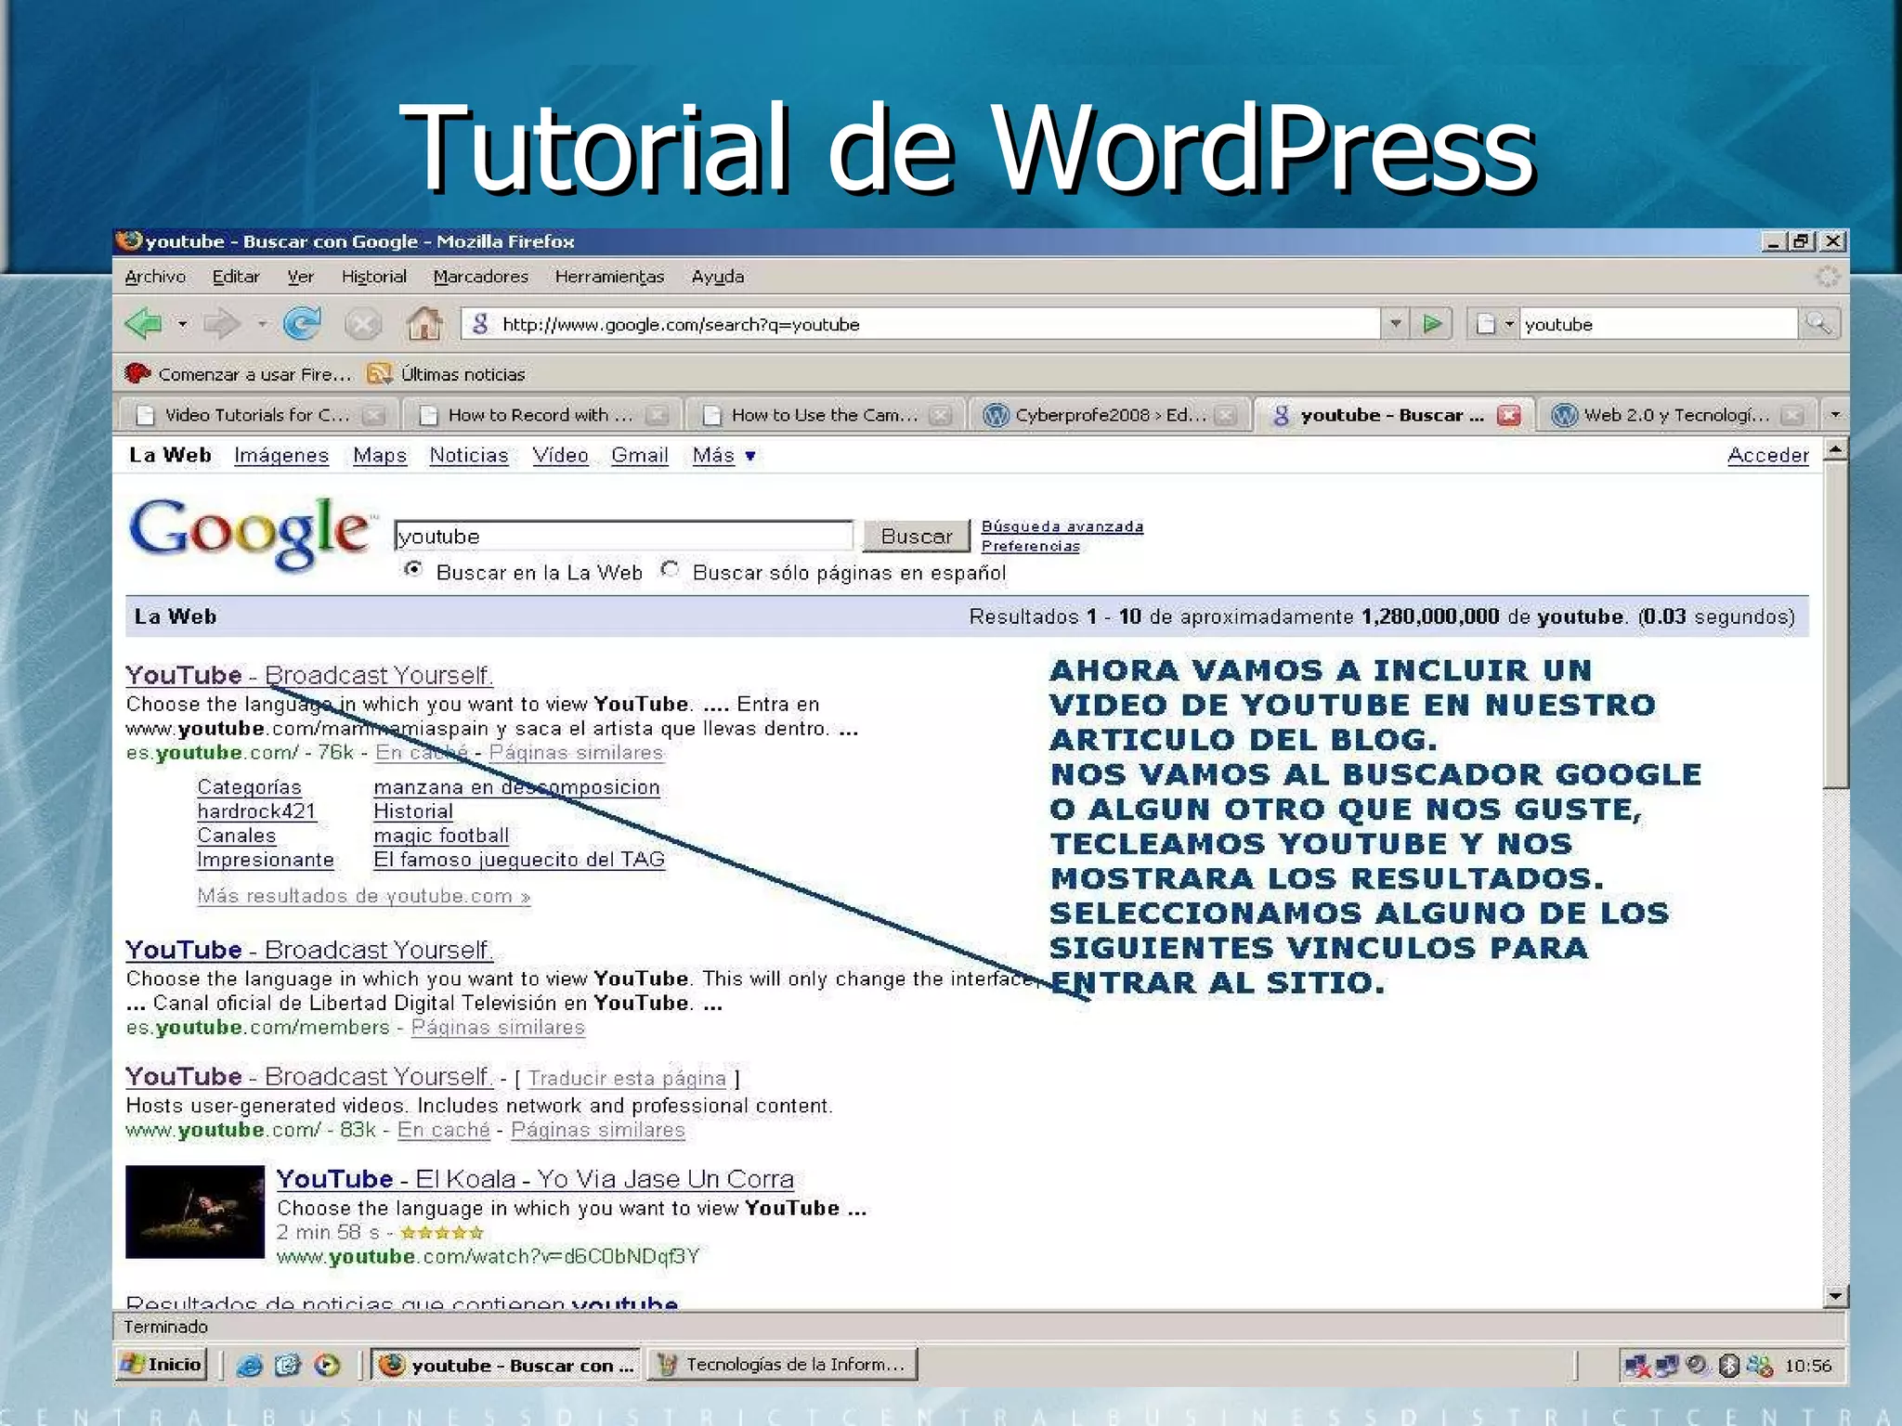Open the Preferencias link
The width and height of the screenshot is (1902, 1426).
pos(1031,547)
